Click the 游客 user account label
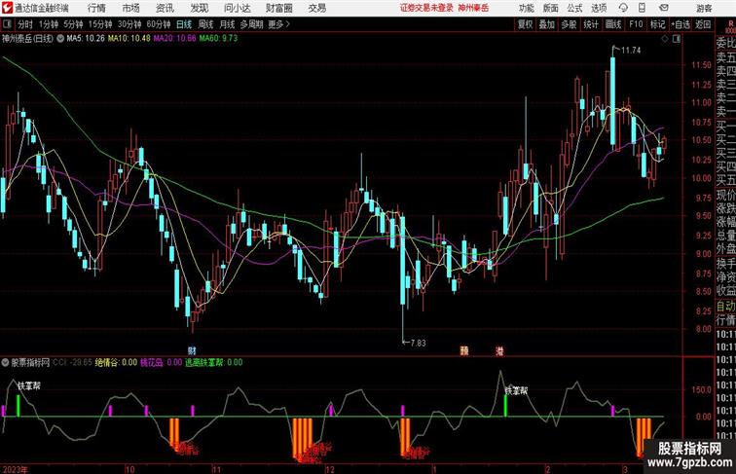The width and height of the screenshot is (736, 474). [704, 8]
